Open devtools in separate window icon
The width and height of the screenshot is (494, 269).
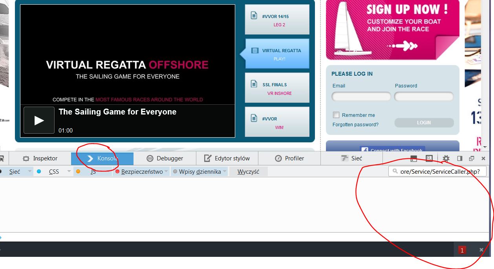[x=472, y=158]
